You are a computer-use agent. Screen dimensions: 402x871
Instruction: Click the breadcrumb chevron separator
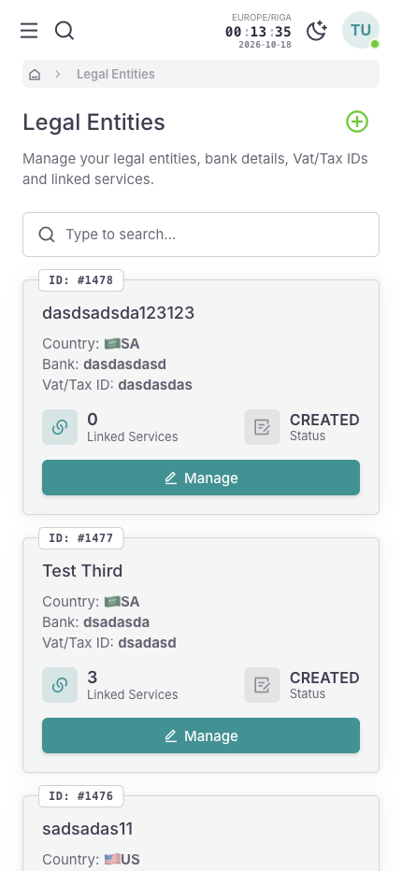tap(58, 75)
